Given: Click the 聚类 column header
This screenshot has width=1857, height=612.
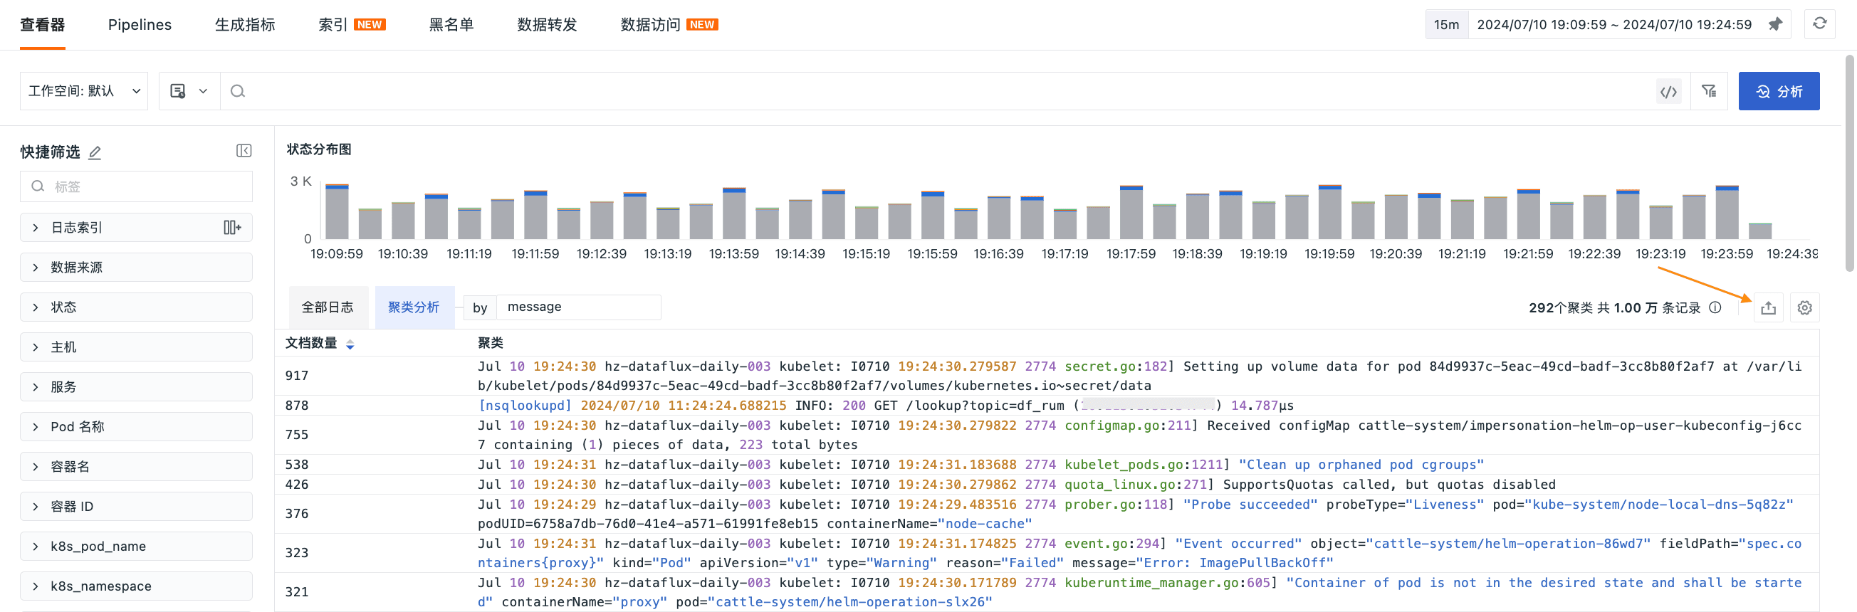Looking at the screenshot, I should pyautogui.click(x=490, y=343).
